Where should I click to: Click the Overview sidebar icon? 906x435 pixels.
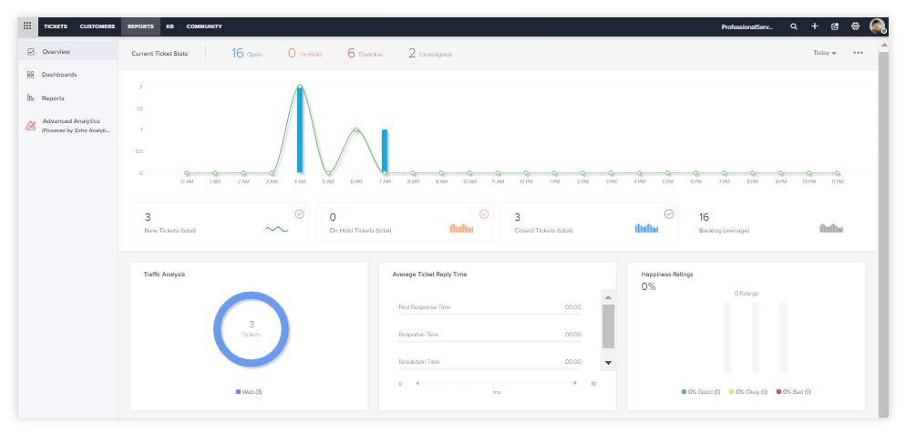pos(31,51)
